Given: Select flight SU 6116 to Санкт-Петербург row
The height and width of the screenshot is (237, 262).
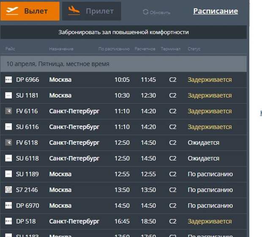Looking at the screenshot, I should click(123, 127).
